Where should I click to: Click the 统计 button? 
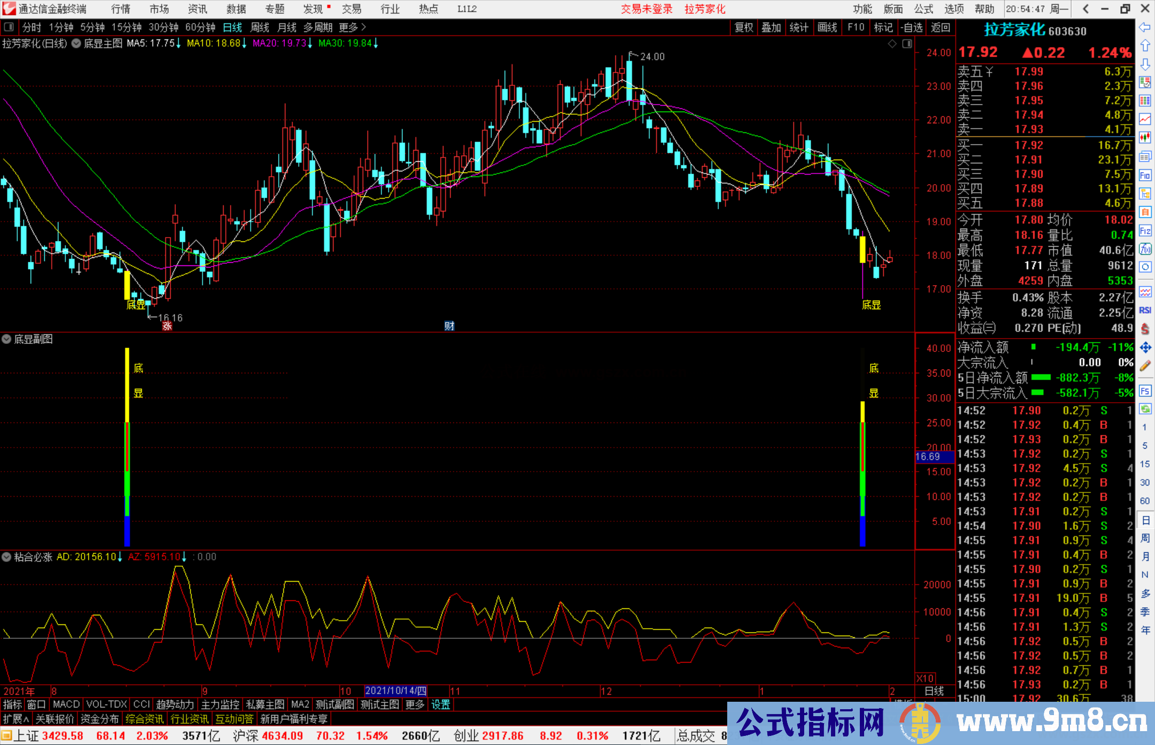coord(799,27)
